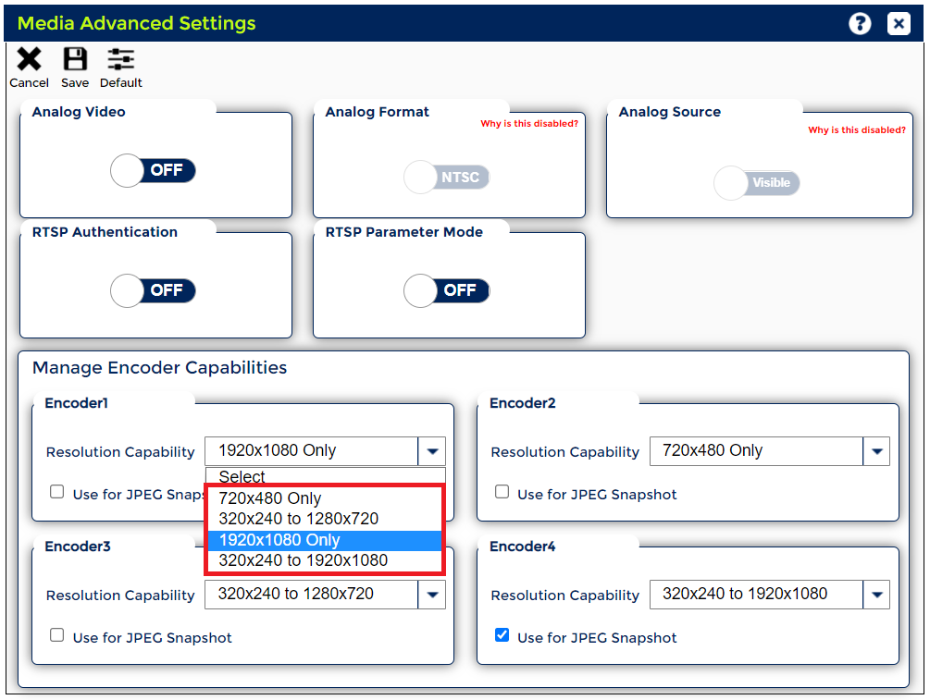Click the Encoder2 Use for JPEG Snapshot label
Image resolution: width=930 pixels, height=700 pixels.
(597, 495)
